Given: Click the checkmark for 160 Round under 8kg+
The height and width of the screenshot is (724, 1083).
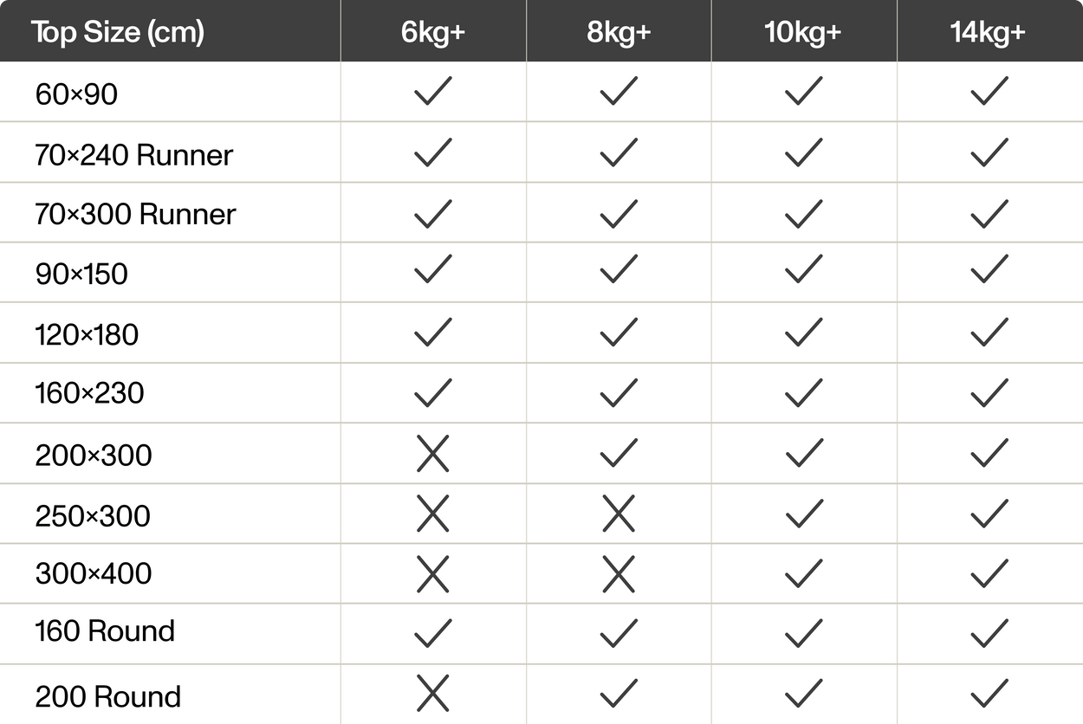Looking at the screenshot, I should (618, 633).
